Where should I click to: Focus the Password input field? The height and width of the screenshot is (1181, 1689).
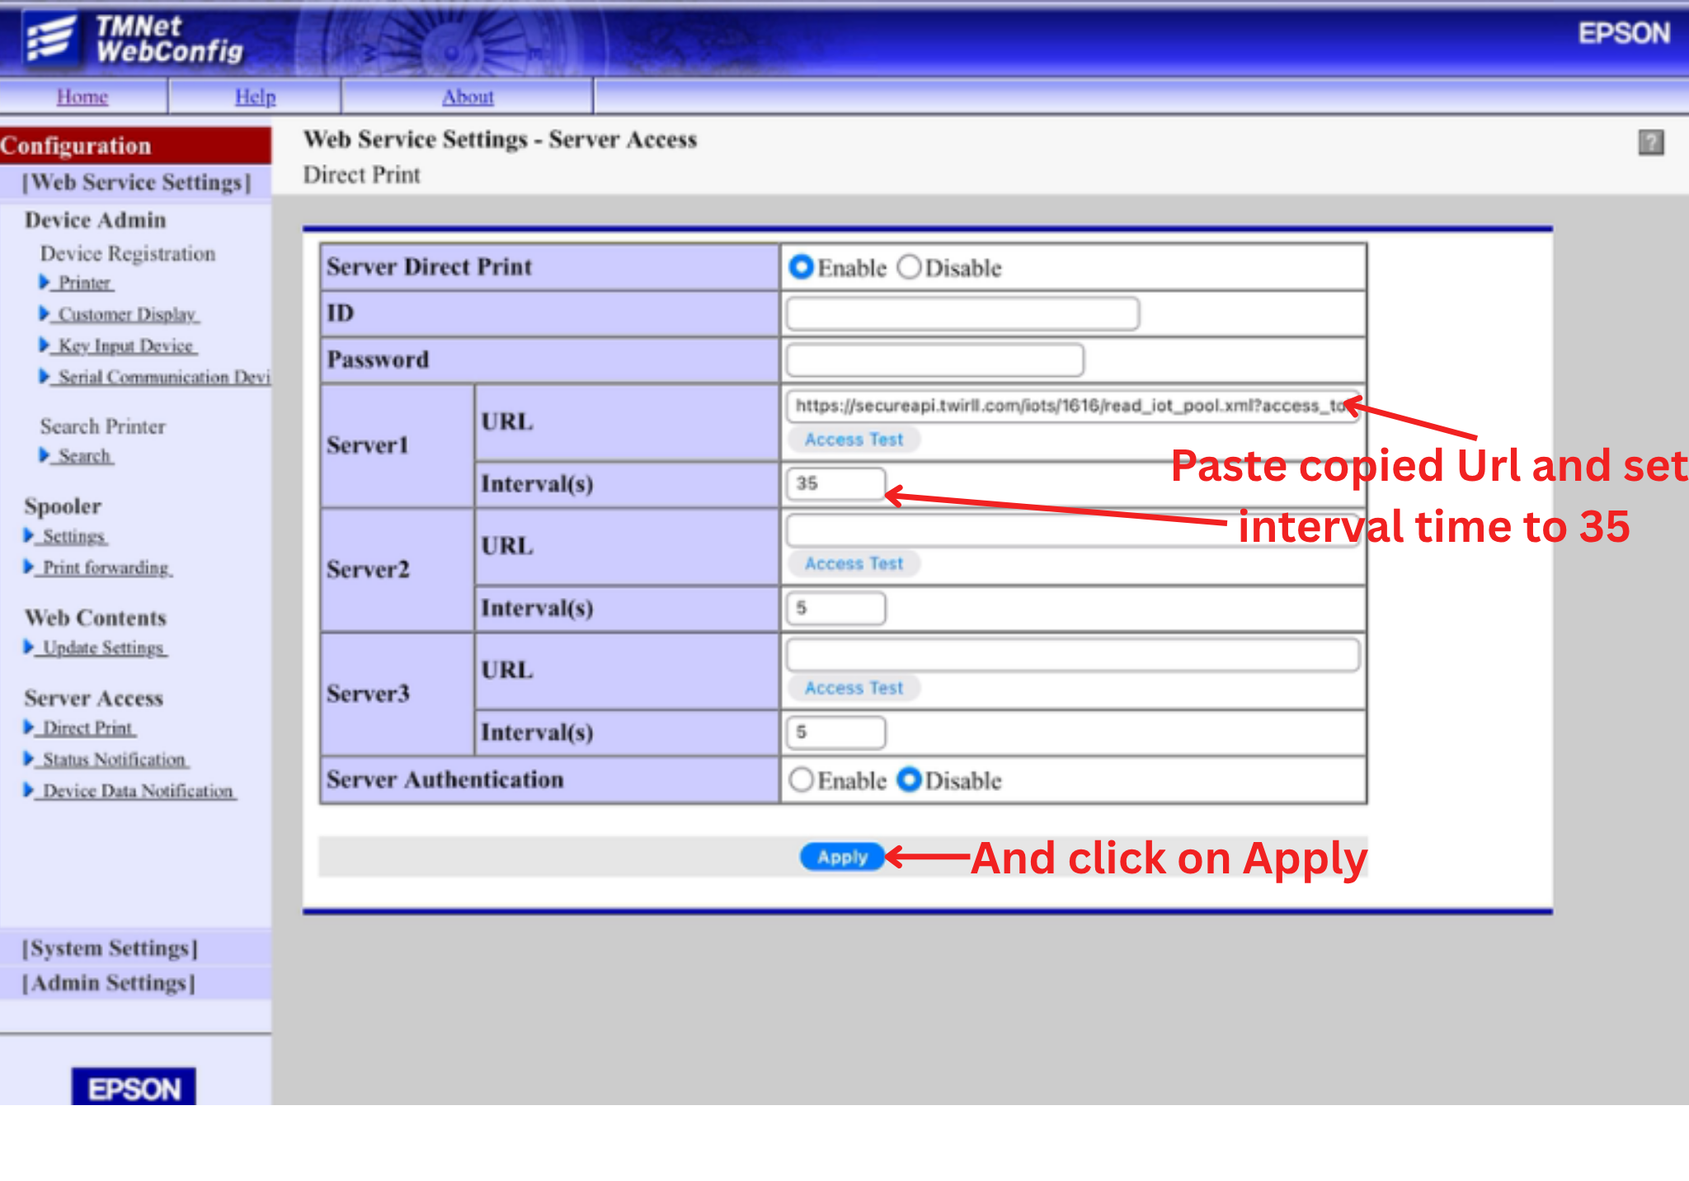[x=935, y=360]
